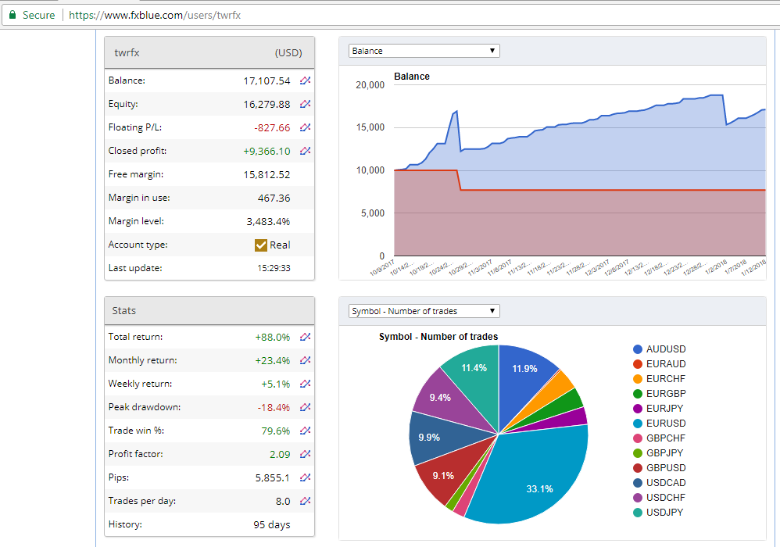
Task: Open chart icon beside Trades per day
Action: coord(305,501)
